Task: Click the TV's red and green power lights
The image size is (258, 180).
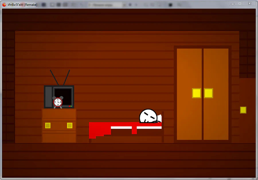Action: 71,106
